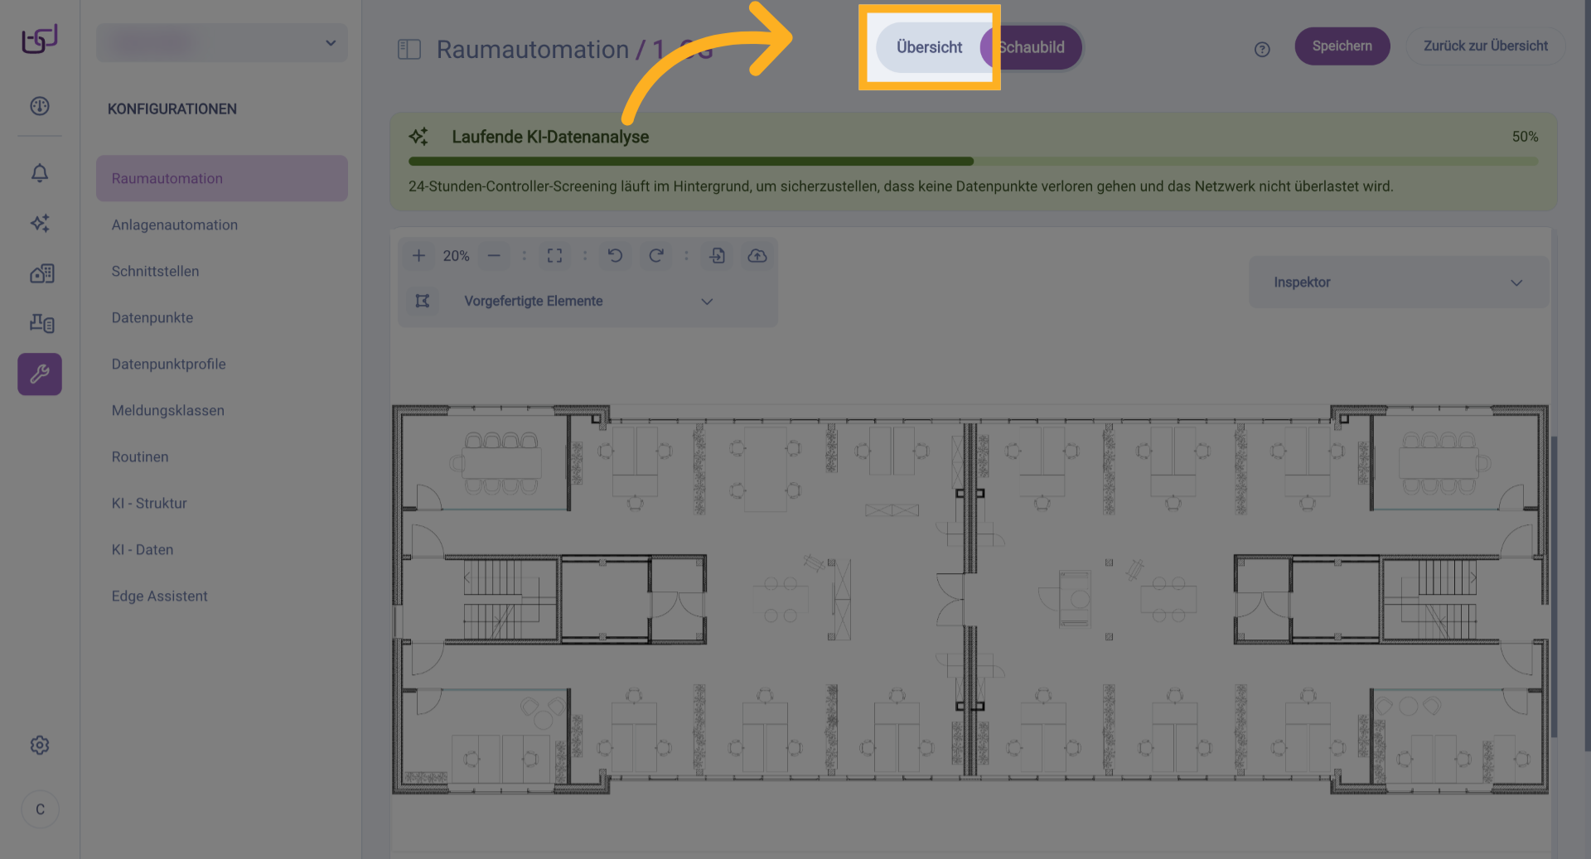Image resolution: width=1591 pixels, height=859 pixels.
Task: Click the zoom out minus icon
Action: point(494,256)
